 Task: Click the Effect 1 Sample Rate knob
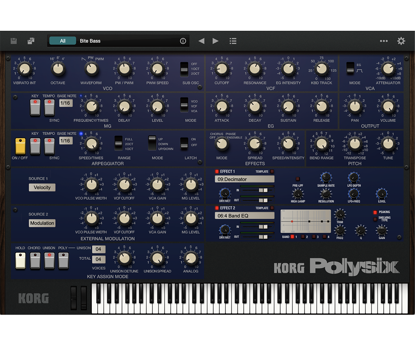pos(326,178)
